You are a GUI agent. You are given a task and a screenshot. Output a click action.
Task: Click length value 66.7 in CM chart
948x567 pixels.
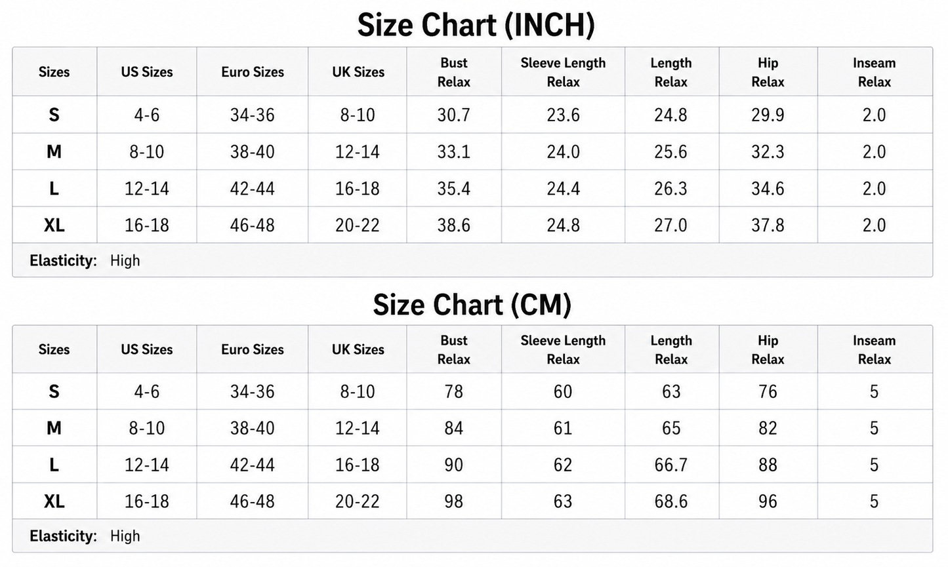(671, 465)
